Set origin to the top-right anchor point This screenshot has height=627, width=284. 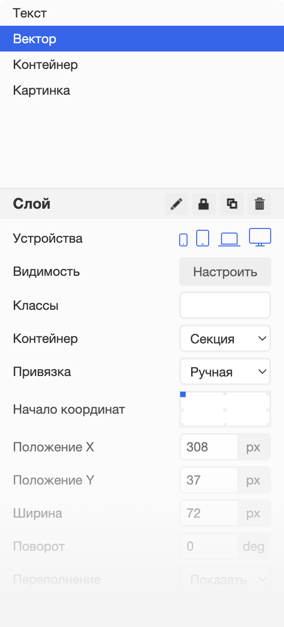tap(268, 394)
